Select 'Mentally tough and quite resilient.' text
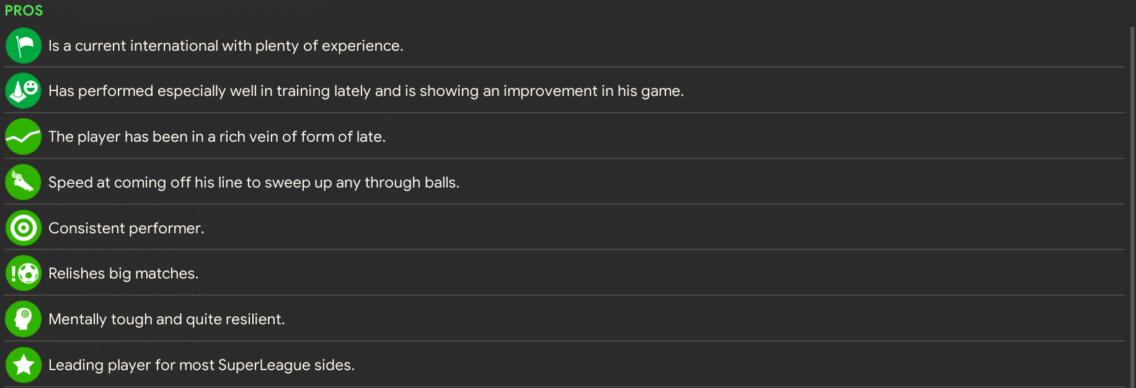Viewport: 1136px width, 388px height. [x=166, y=319]
